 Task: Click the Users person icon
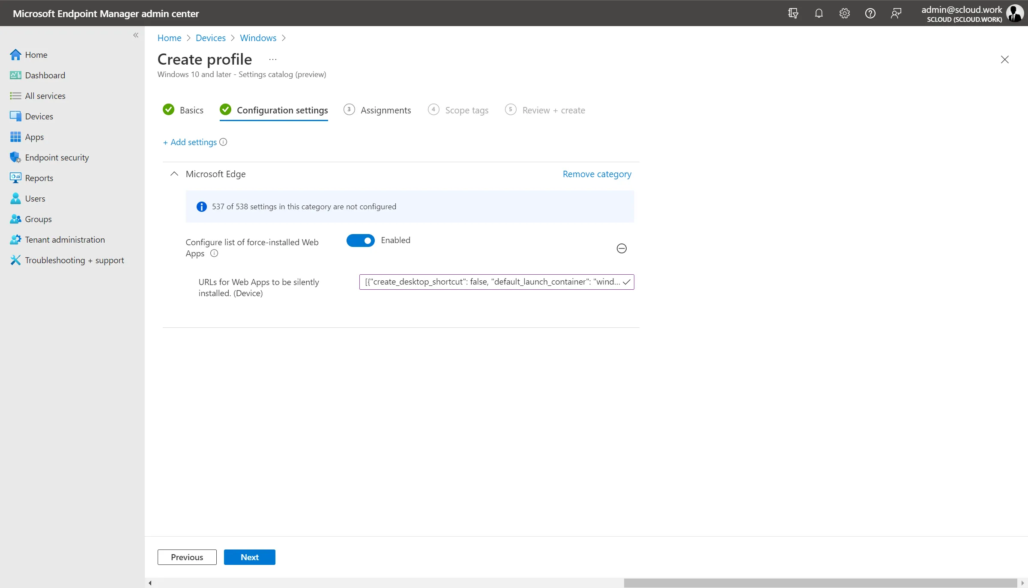click(x=15, y=199)
